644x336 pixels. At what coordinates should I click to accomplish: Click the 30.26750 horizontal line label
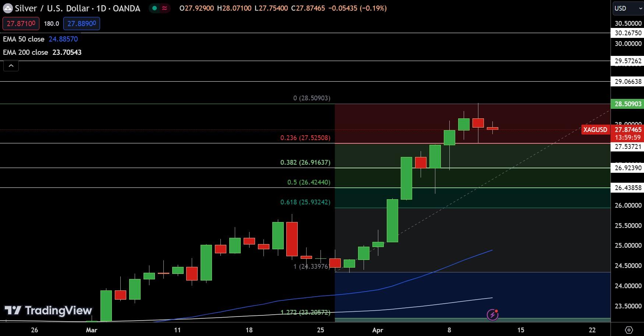tap(627, 33)
